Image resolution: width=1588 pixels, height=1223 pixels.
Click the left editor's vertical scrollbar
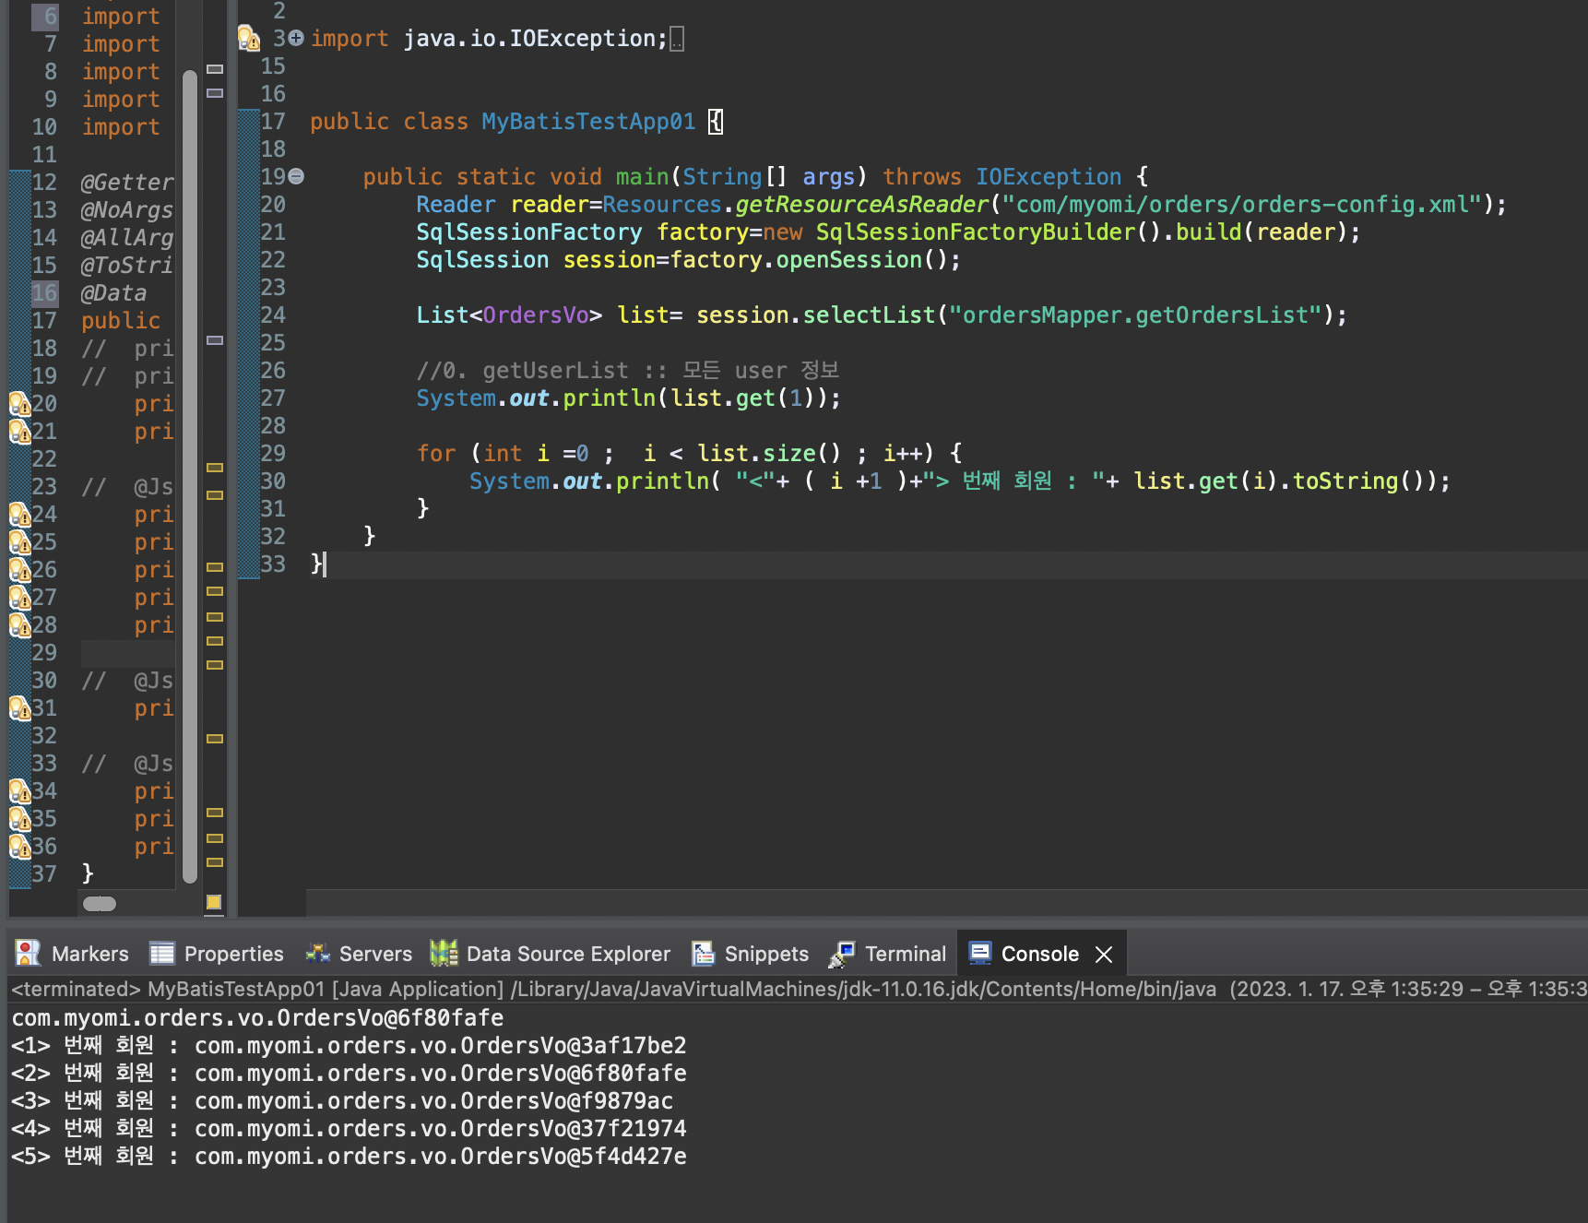pos(190,461)
